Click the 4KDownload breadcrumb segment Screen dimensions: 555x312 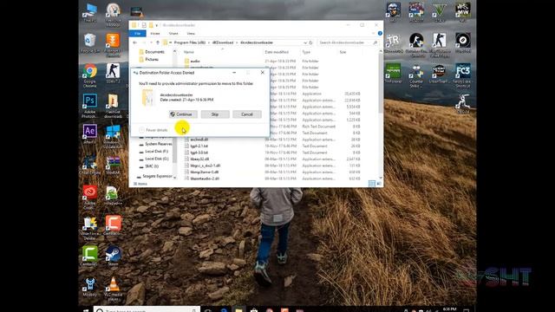[223, 42]
